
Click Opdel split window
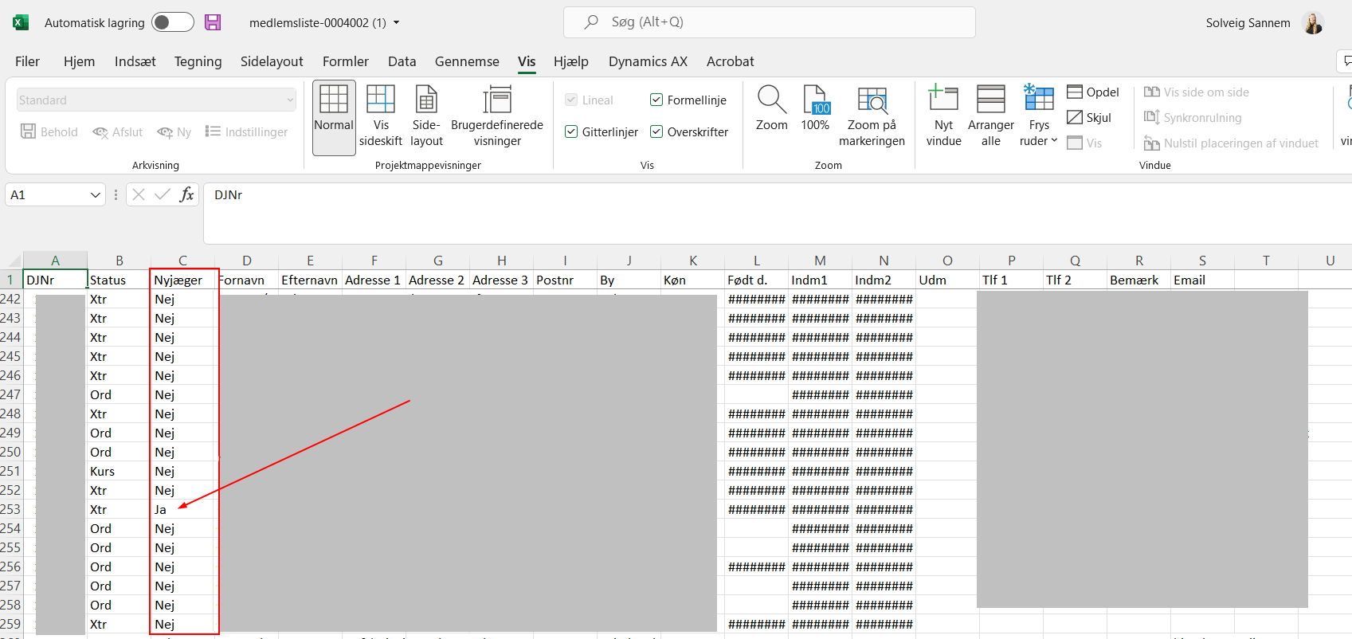coord(1093,92)
